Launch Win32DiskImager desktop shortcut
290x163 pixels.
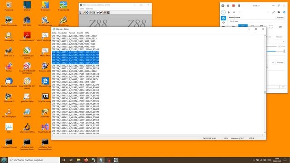(x=45, y=21)
